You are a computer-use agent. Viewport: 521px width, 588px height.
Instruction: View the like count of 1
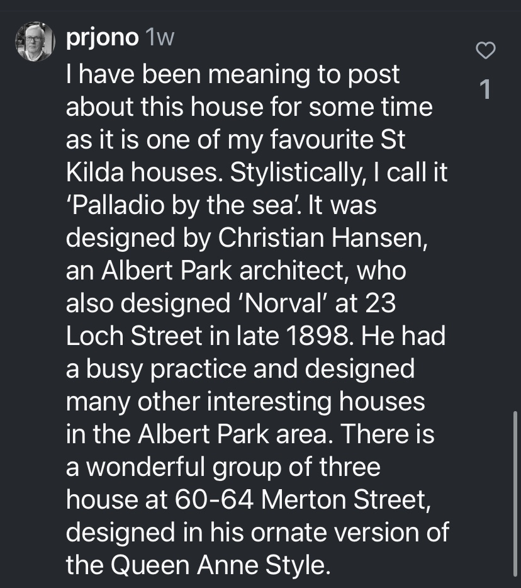485,90
